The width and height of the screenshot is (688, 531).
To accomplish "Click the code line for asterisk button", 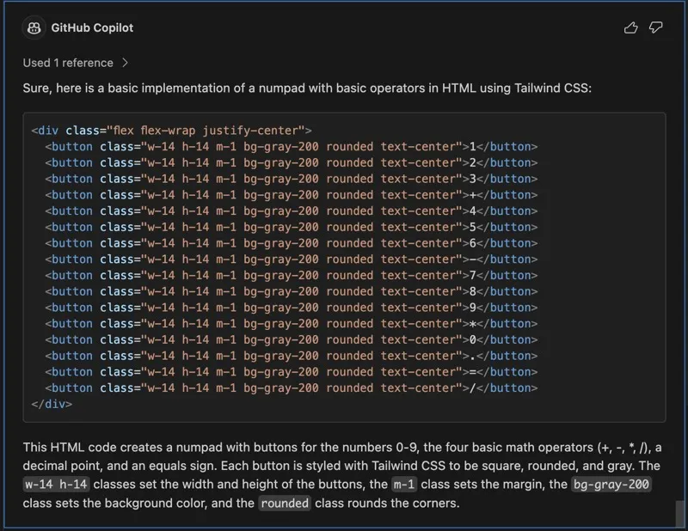I will [x=291, y=324].
